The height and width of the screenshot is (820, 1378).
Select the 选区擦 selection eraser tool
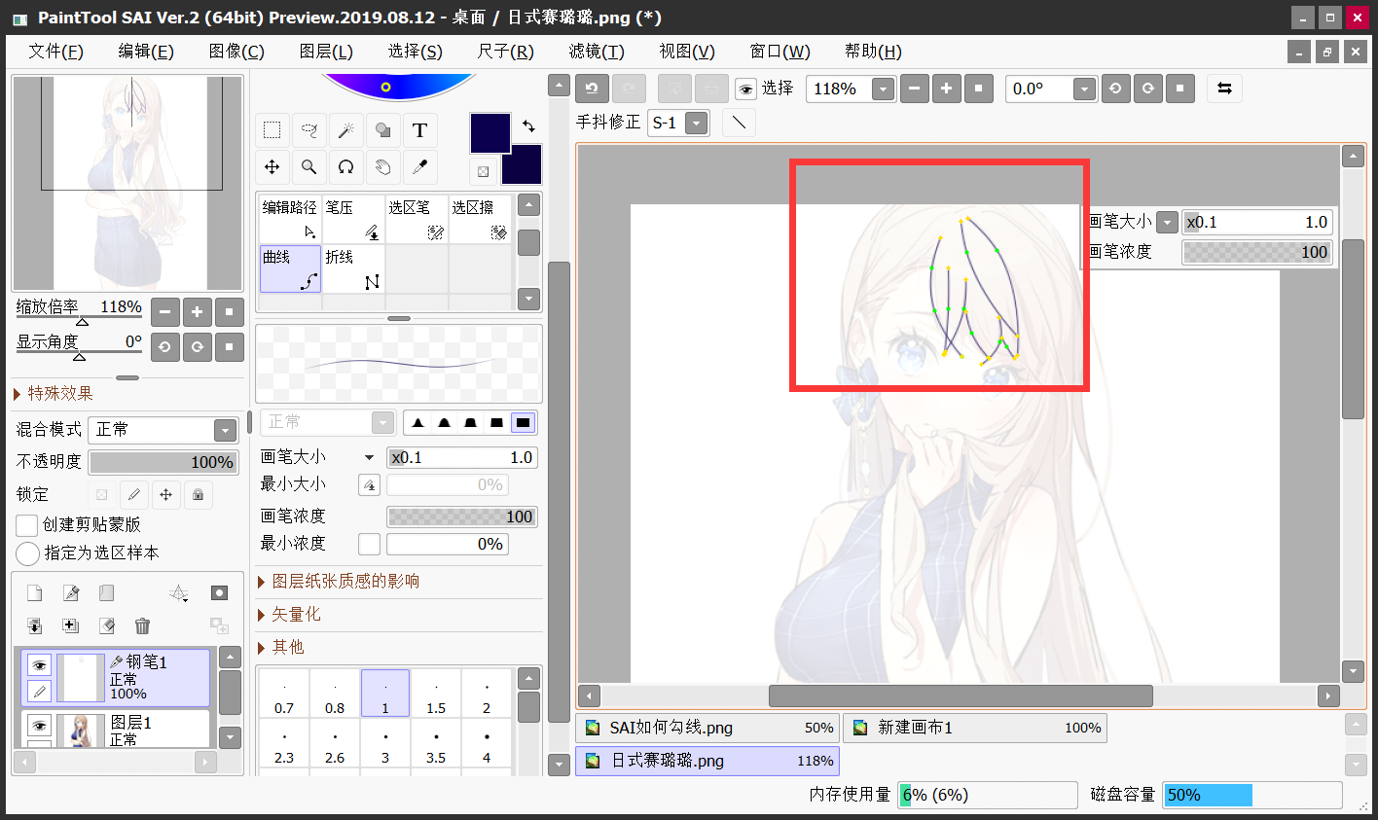tap(480, 220)
